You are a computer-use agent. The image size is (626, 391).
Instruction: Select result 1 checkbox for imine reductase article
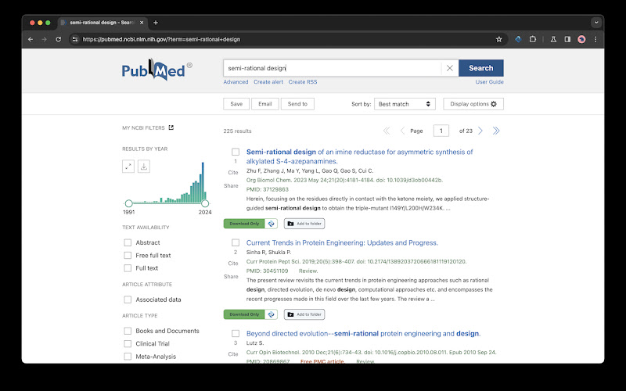(236, 152)
